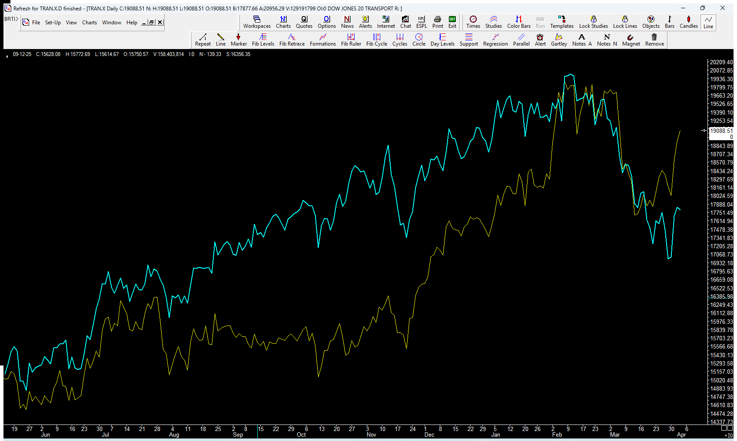Open the Set-Up menu
This screenshot has width=737, height=441.
coord(53,23)
